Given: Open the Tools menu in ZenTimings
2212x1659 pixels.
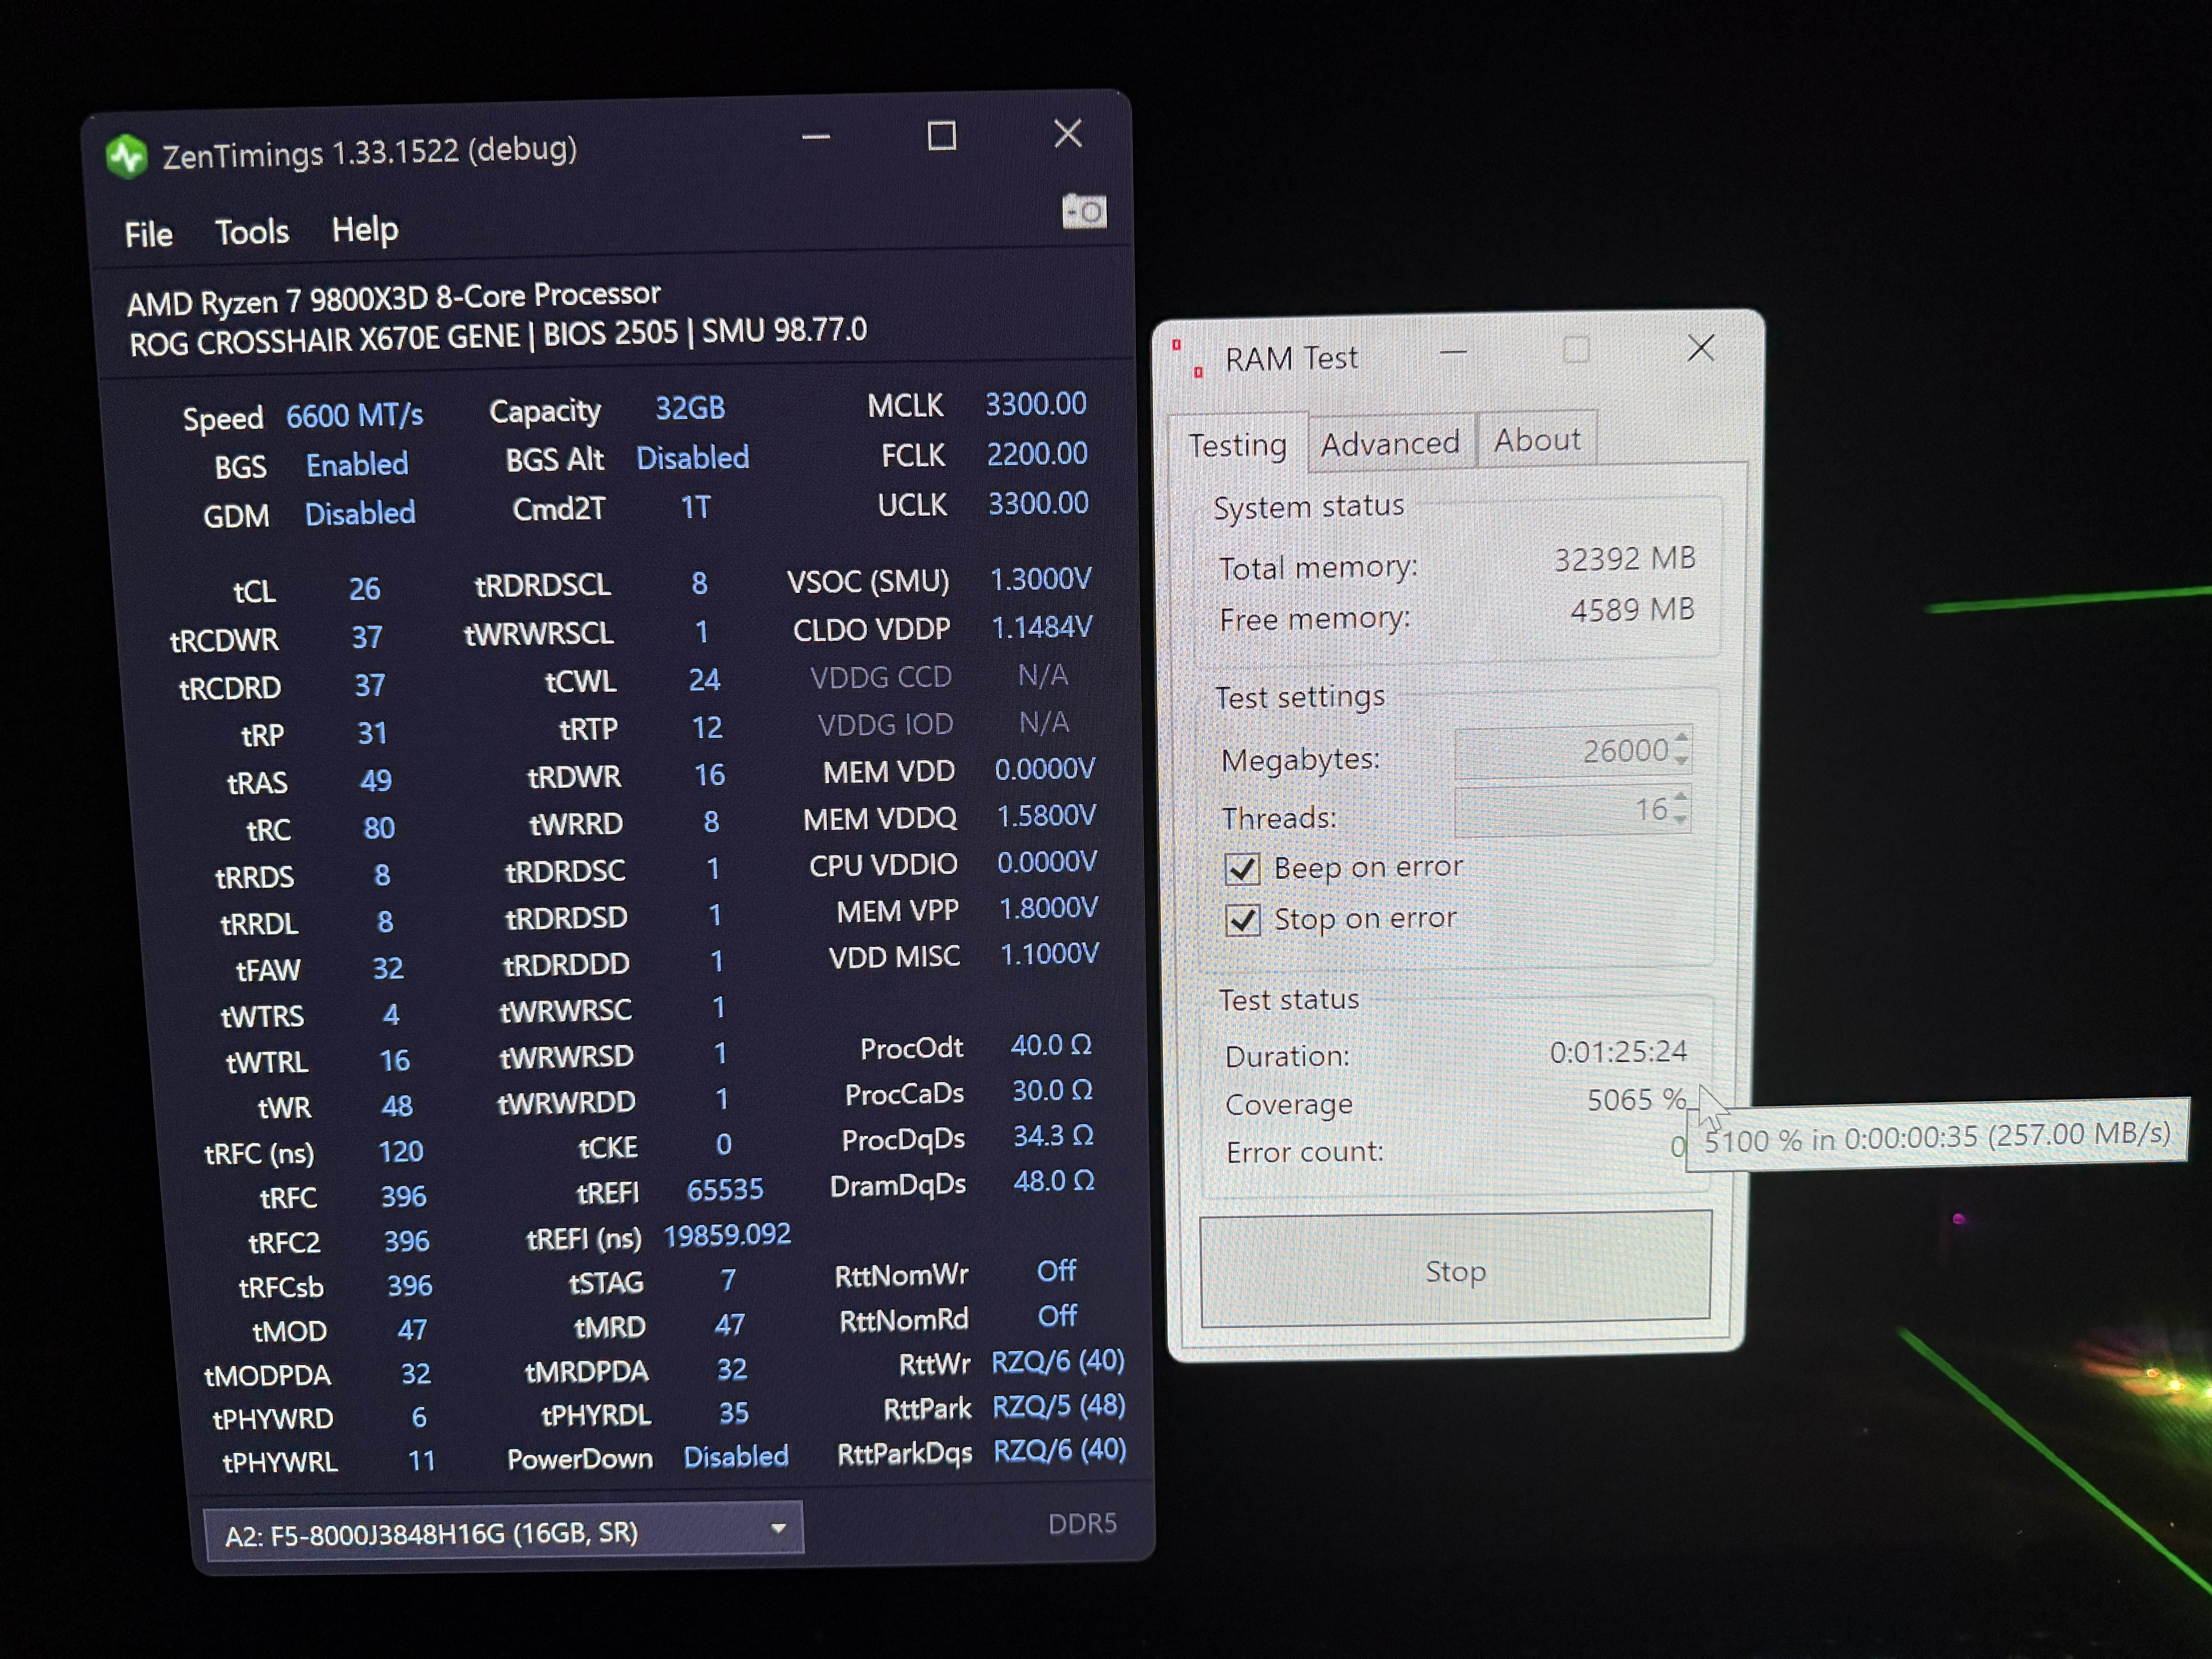Looking at the screenshot, I should (252, 232).
